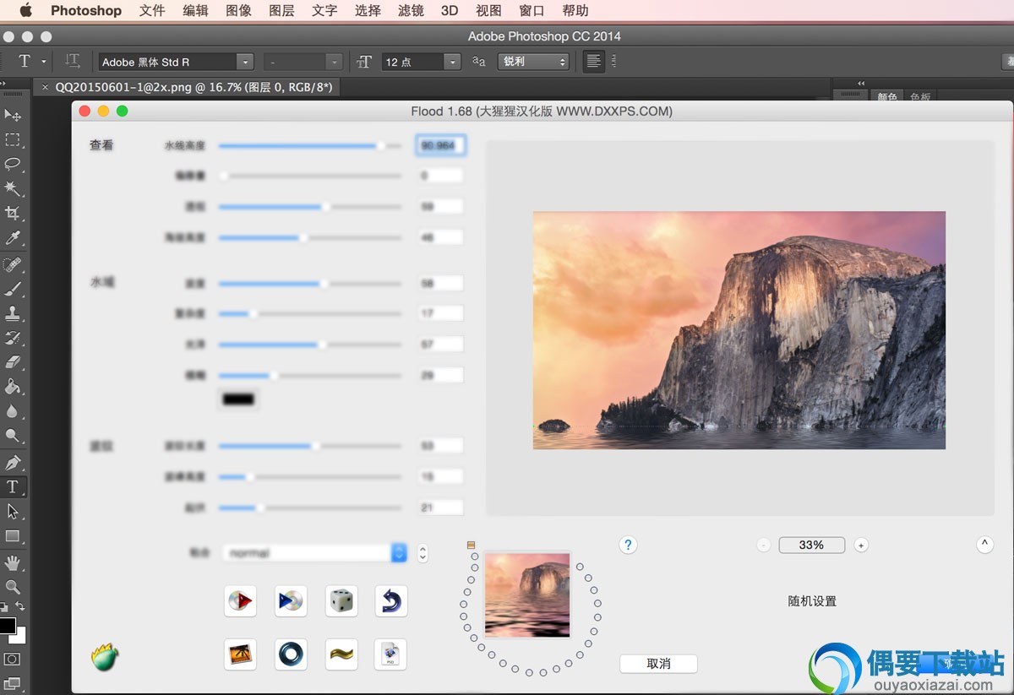Select the Eraser tool
Viewport: 1014px width, 695px height.
coord(13,363)
